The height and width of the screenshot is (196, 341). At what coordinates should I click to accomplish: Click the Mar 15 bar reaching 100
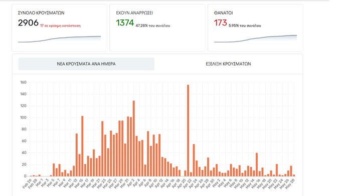(x=82, y=146)
